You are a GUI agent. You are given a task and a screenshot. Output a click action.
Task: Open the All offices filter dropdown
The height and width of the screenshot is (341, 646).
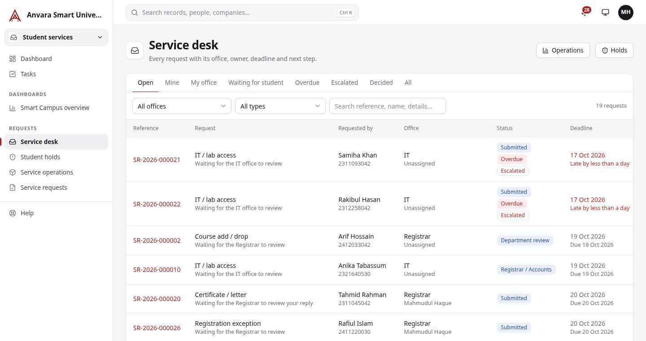tap(182, 106)
